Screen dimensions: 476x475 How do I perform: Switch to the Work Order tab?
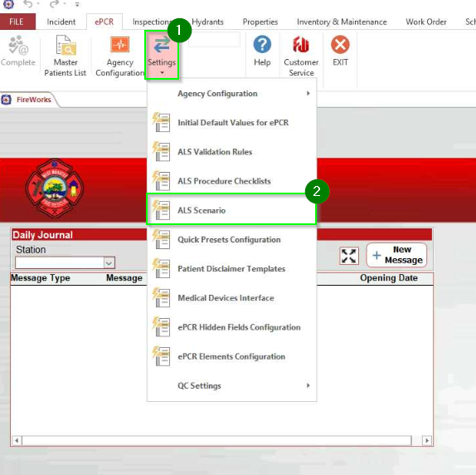coord(426,22)
